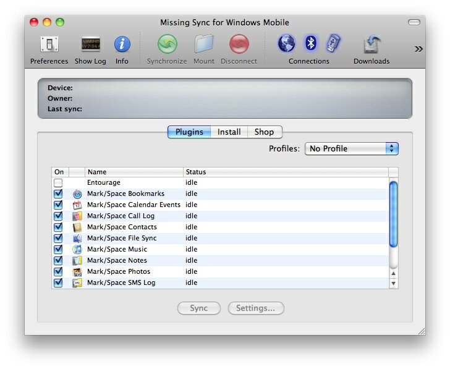Click the File Sync Finder icon

coord(77,238)
